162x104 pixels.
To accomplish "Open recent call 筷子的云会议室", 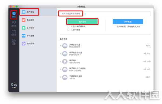I will click(x=105, y=53).
